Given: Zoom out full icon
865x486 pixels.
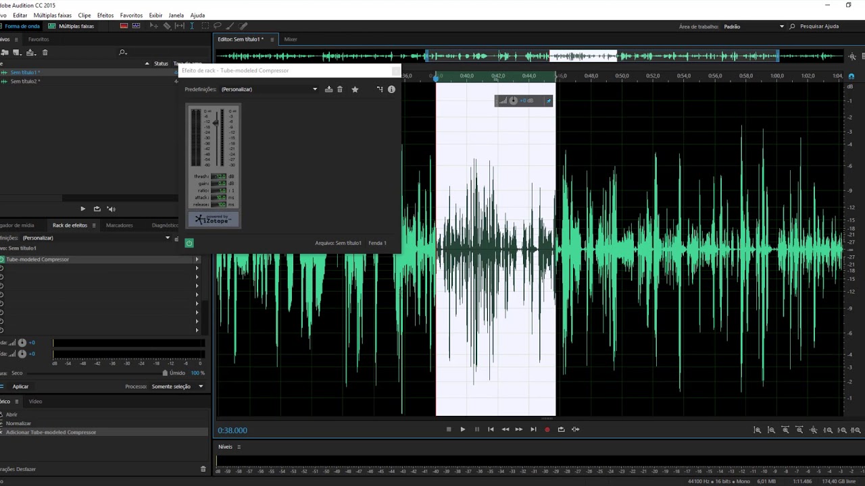Looking at the screenshot, I should [814, 430].
